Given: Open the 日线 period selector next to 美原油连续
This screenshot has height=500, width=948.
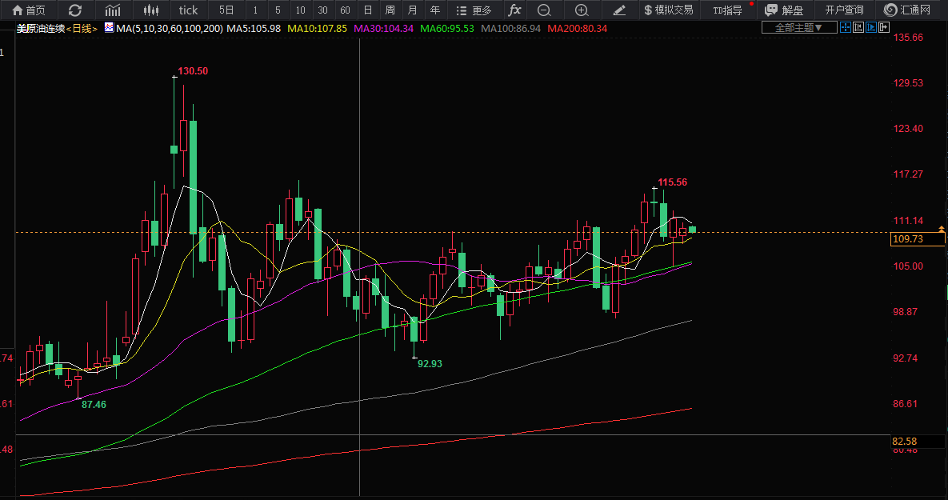Looking at the screenshot, I should coord(82,28).
